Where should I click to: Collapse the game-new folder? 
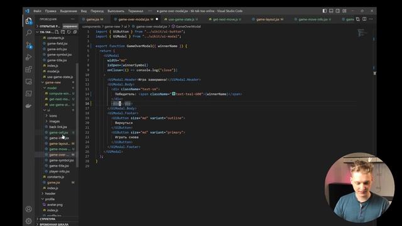coord(53,82)
